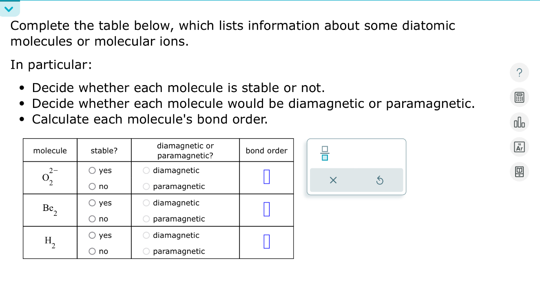Select "yes" for Be2 stability

pyautogui.click(x=92, y=203)
